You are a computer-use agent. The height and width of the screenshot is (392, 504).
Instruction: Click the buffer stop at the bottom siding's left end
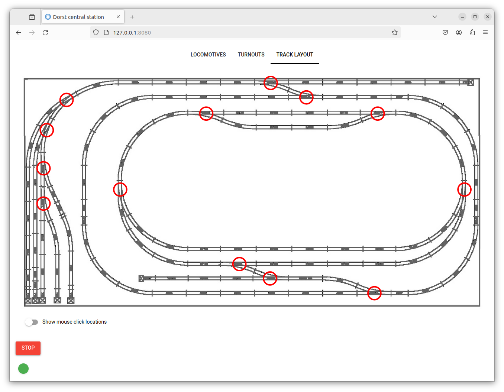[x=141, y=278]
